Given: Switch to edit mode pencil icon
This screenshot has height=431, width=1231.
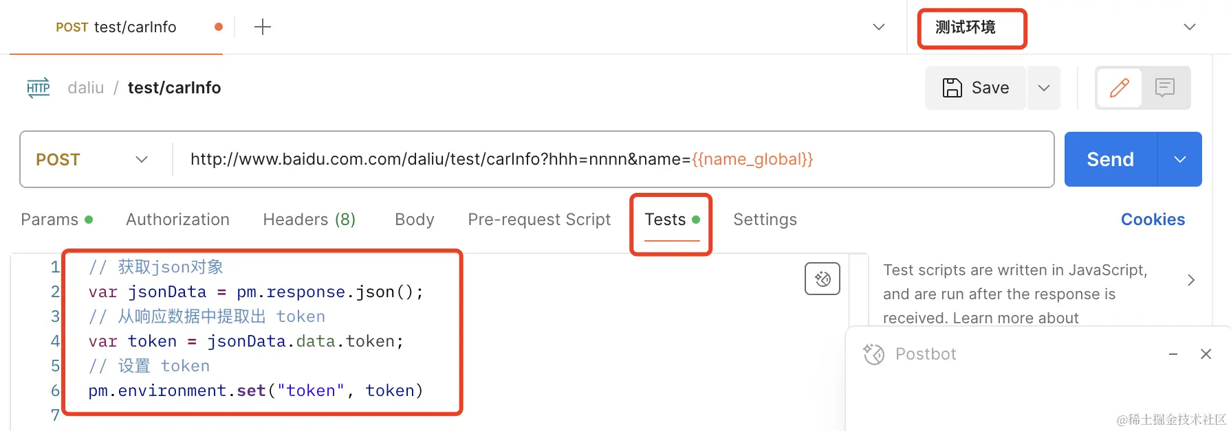Looking at the screenshot, I should click(1120, 88).
